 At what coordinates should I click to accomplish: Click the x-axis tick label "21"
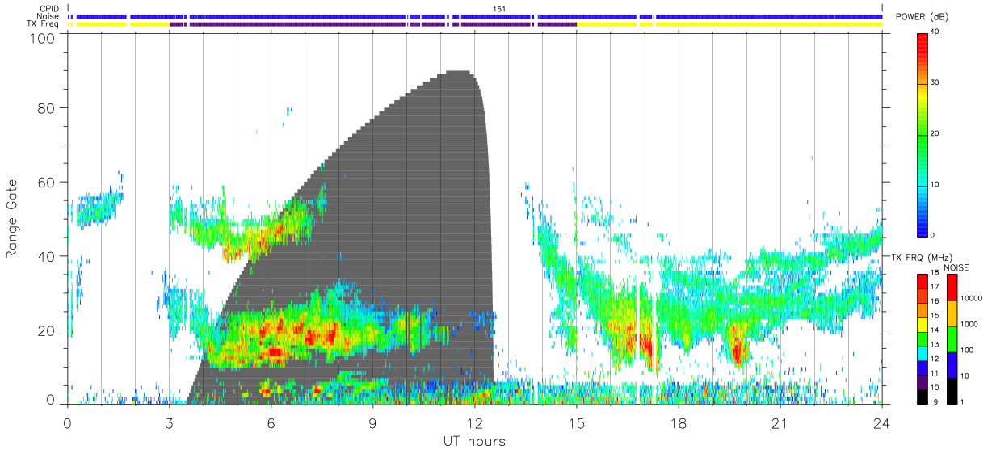click(x=780, y=424)
